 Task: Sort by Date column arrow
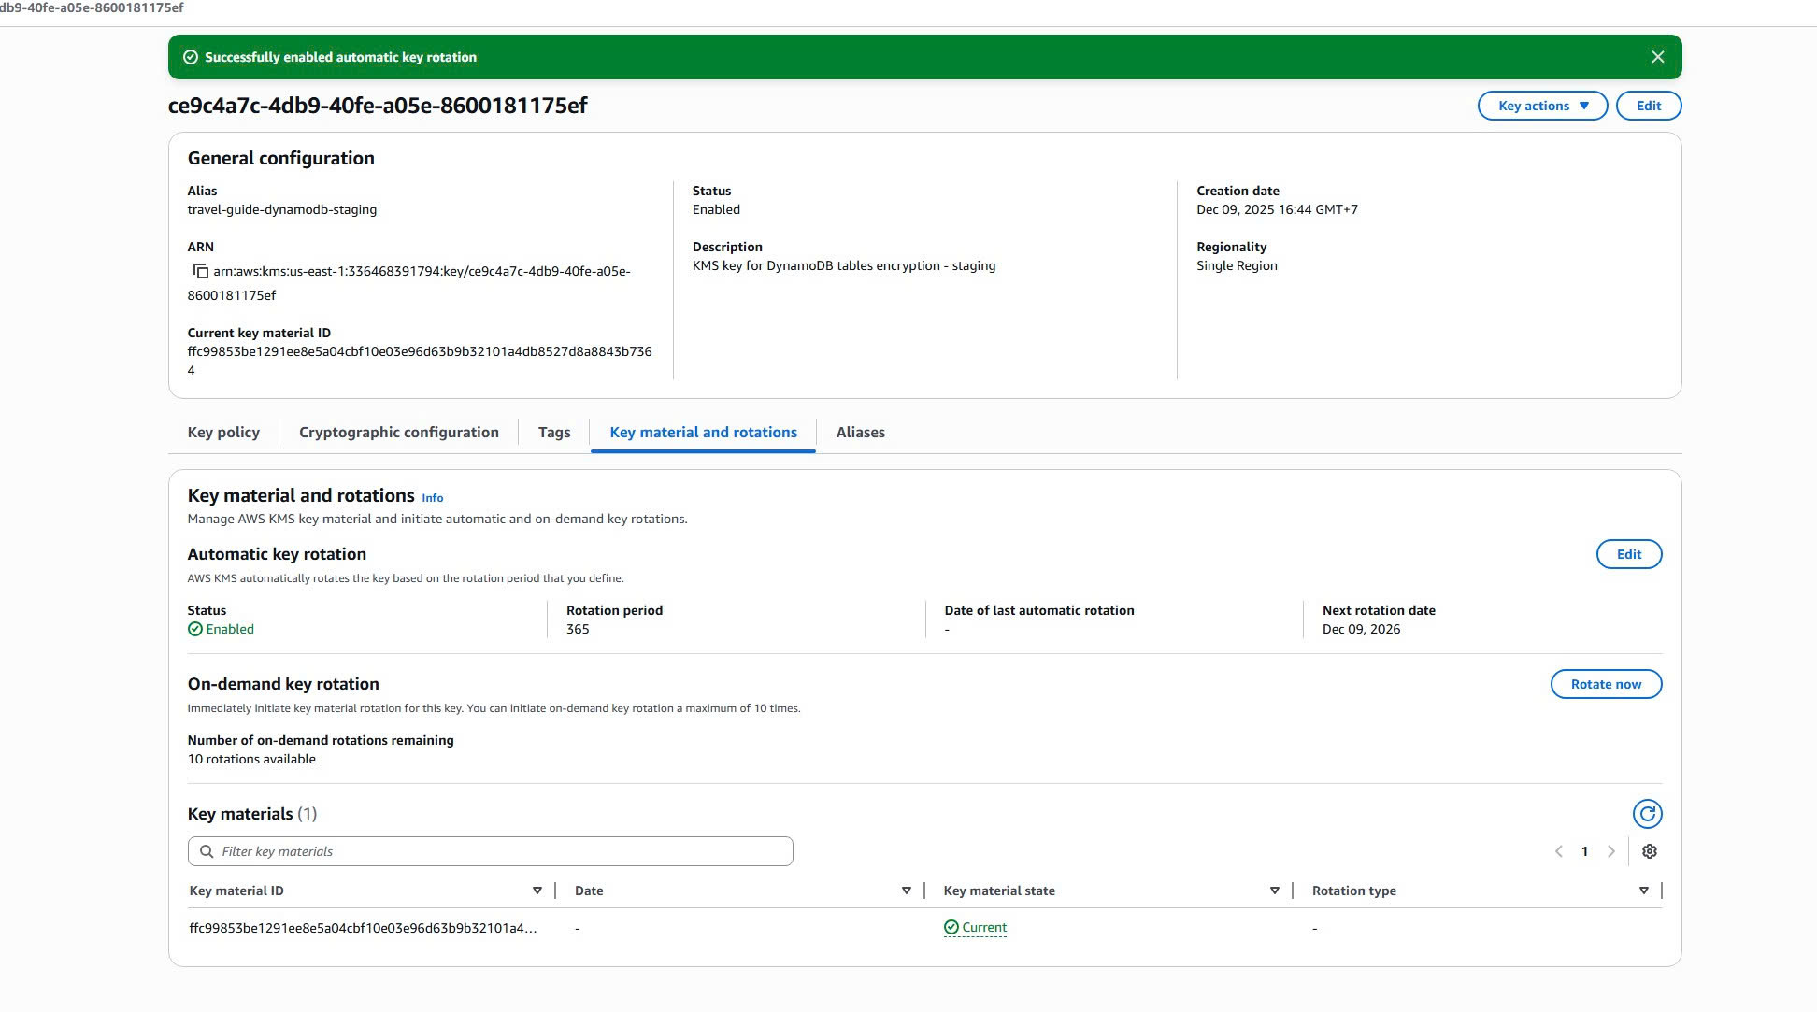[906, 891]
